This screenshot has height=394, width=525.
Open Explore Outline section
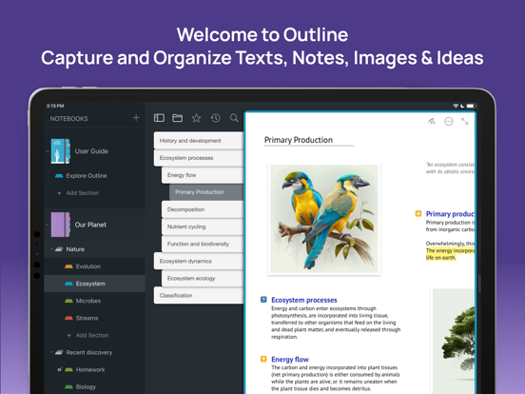(x=95, y=175)
